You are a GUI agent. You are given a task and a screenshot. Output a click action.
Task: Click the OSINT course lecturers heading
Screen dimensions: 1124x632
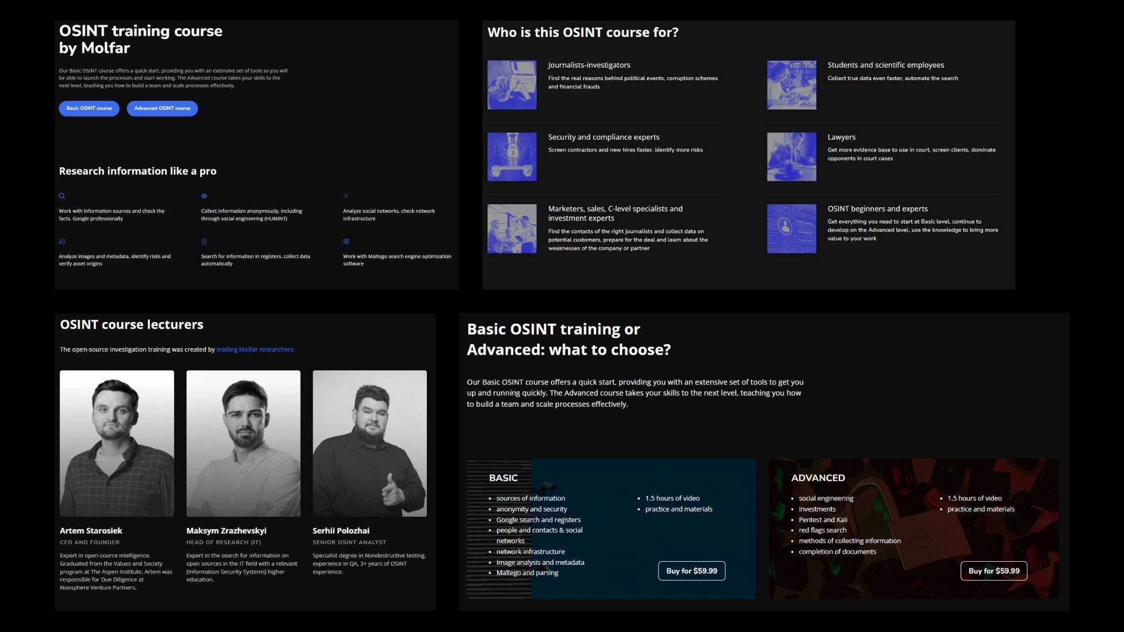(x=132, y=324)
